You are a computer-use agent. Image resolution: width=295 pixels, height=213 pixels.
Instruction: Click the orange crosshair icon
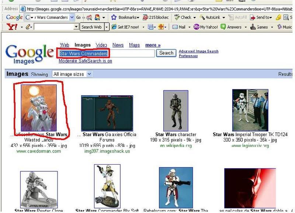tap(161, 27)
